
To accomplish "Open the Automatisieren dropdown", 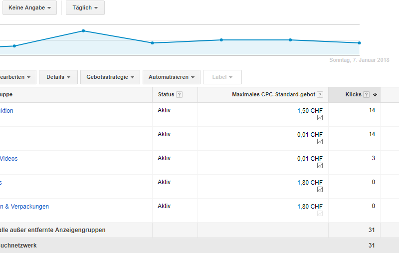I will coord(171,77).
